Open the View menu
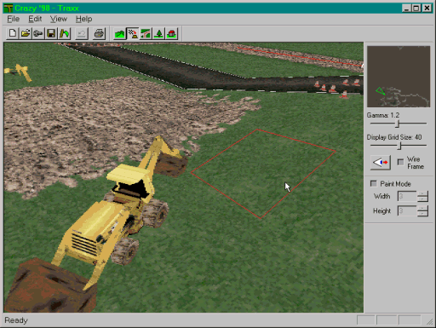436x328 pixels. tap(59, 19)
